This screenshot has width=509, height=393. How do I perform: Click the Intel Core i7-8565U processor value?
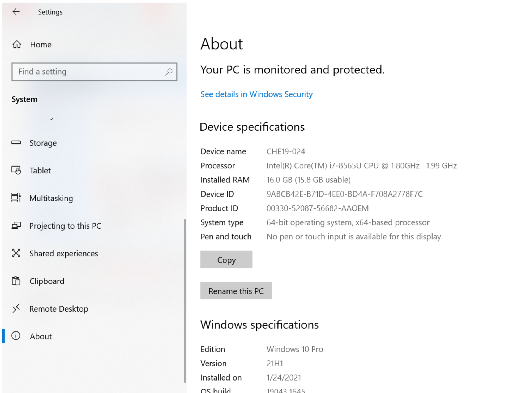click(361, 166)
